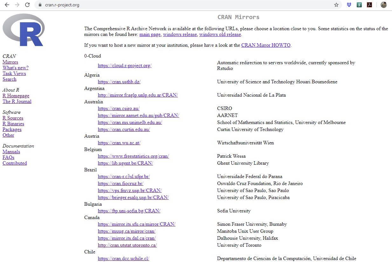The height and width of the screenshot is (262, 392).
Task: Open the Mirrors link in the sidebar
Action: point(10,62)
